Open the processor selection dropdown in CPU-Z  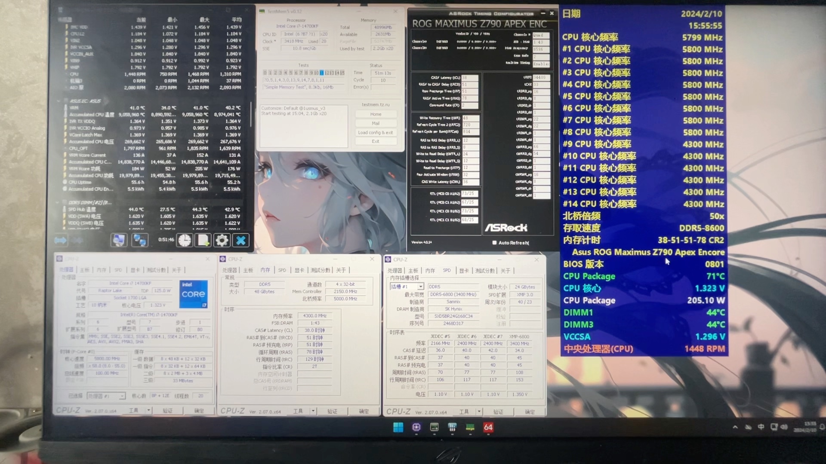point(106,396)
